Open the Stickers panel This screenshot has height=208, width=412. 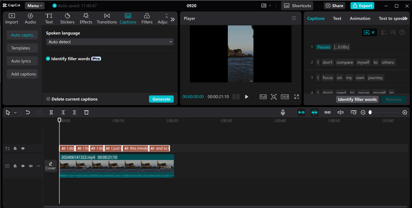[67, 19]
